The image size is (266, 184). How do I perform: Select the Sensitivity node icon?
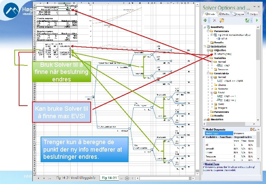pos(208,27)
